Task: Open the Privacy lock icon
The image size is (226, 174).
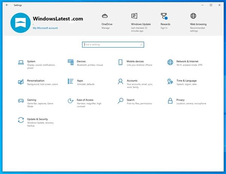Action: click(170, 101)
